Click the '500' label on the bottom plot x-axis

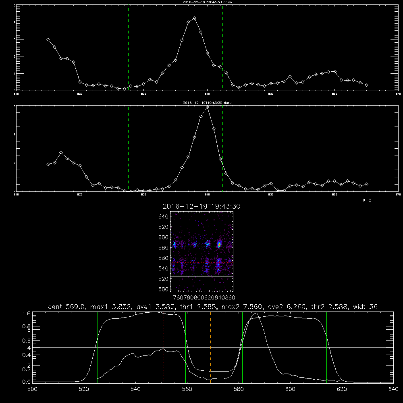[x=32, y=389]
